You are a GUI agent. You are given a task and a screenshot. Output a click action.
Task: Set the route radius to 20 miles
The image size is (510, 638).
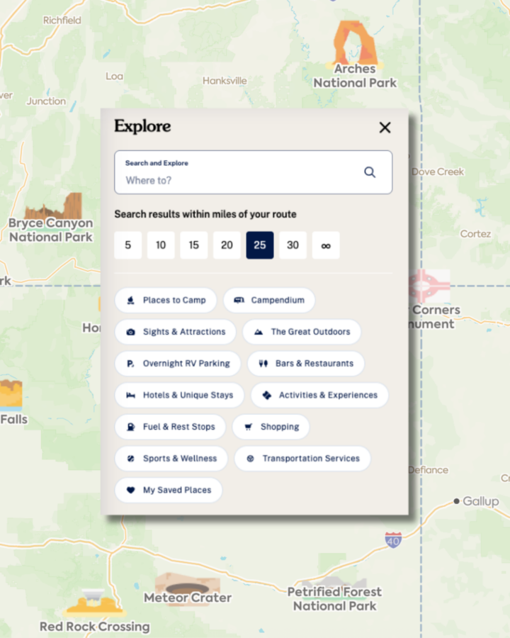point(227,245)
